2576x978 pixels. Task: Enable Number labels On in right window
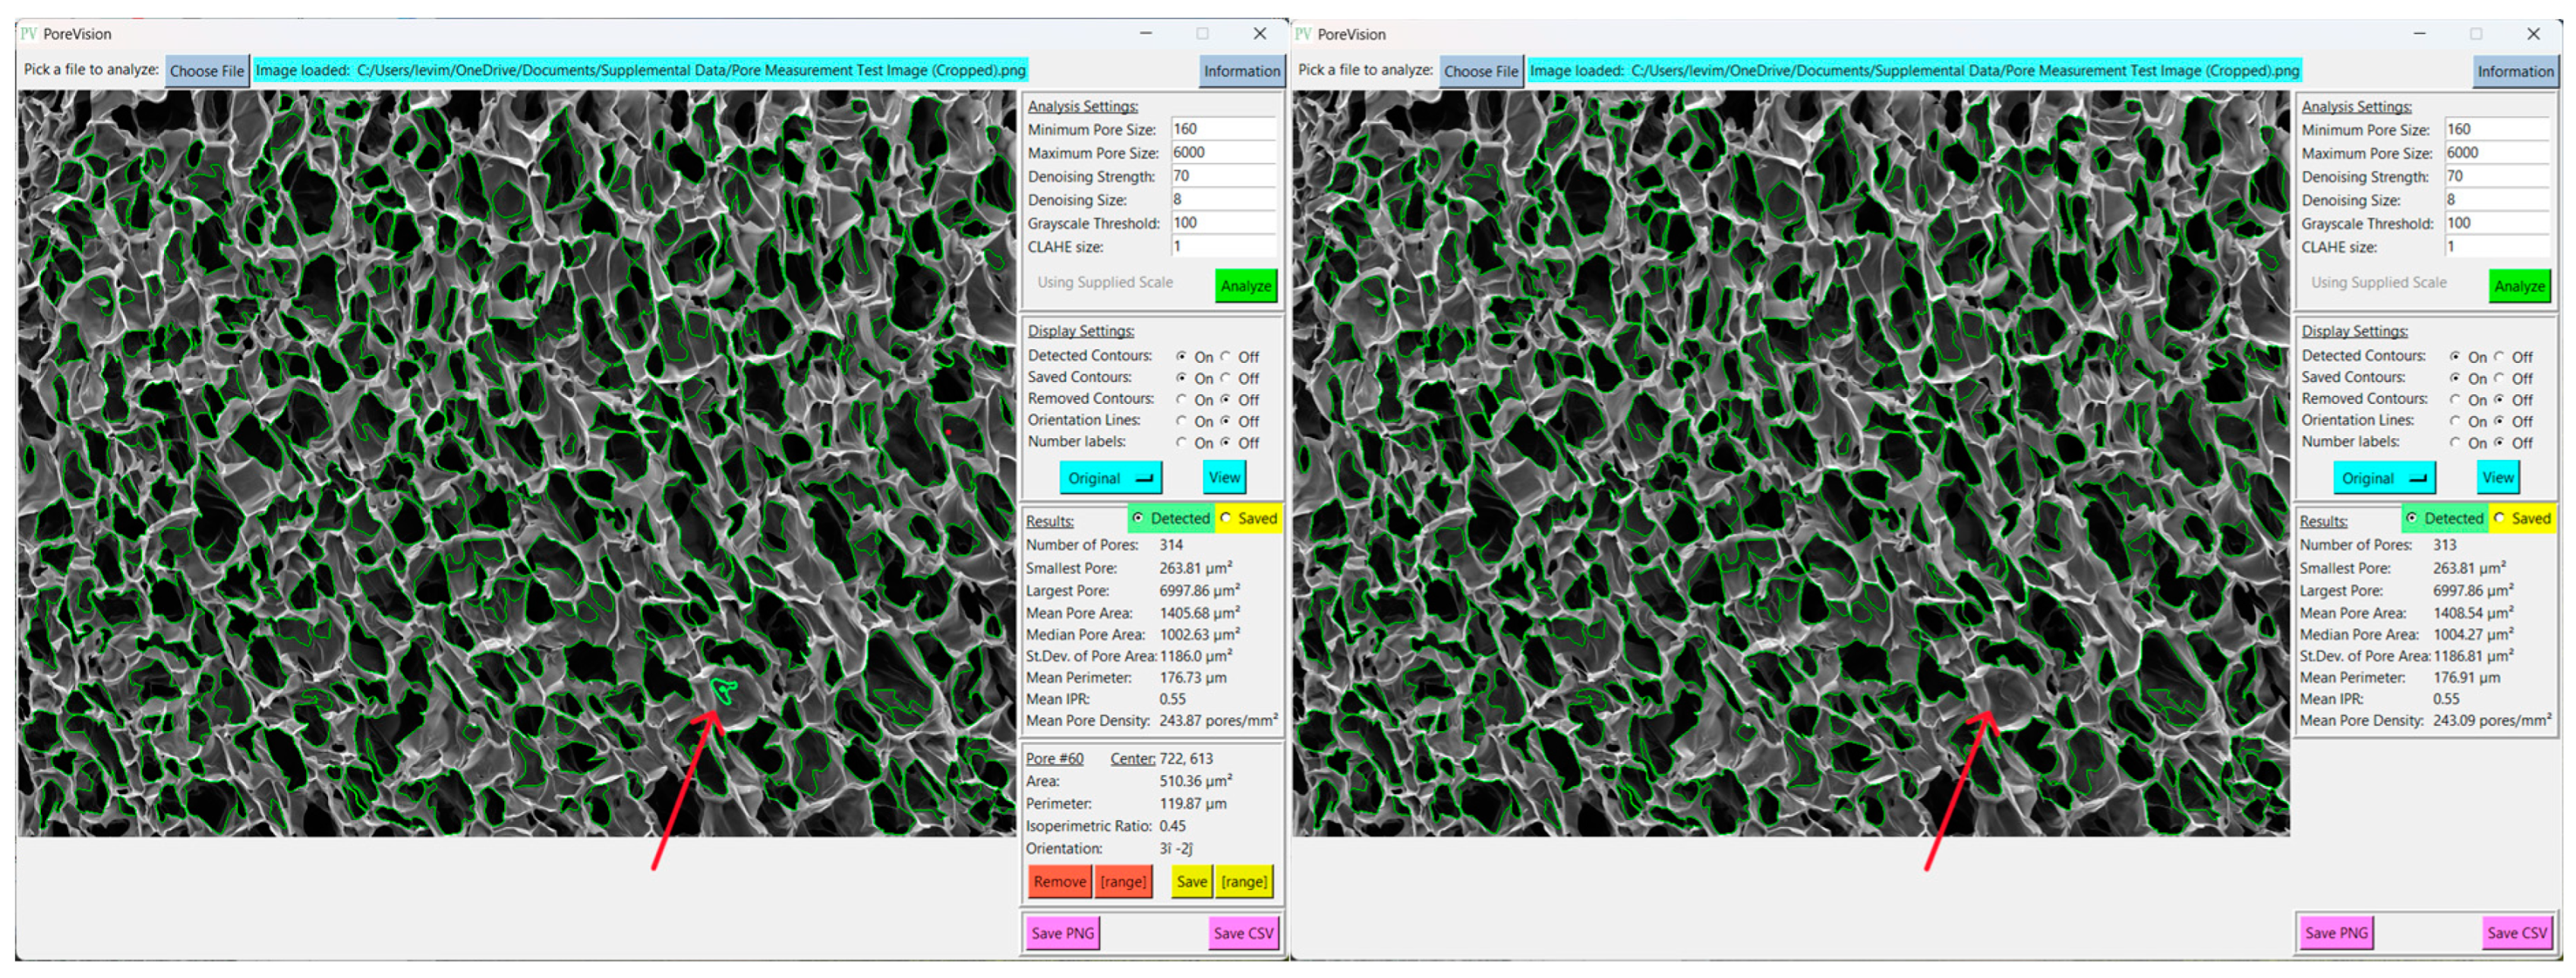tap(2455, 443)
